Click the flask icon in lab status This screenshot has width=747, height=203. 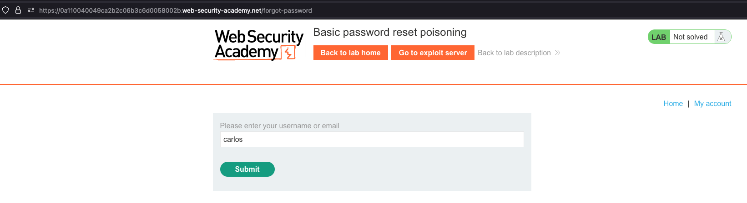click(721, 37)
